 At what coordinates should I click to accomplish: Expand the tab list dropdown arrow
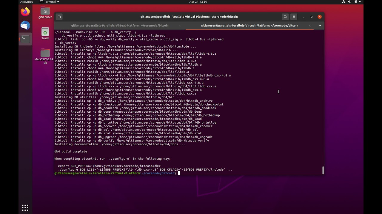[x=320, y=26]
